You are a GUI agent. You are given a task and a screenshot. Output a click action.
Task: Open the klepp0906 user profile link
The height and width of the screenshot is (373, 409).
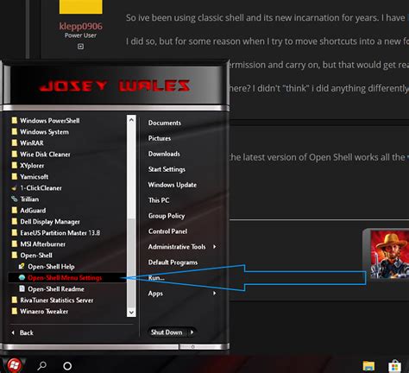[x=81, y=26]
